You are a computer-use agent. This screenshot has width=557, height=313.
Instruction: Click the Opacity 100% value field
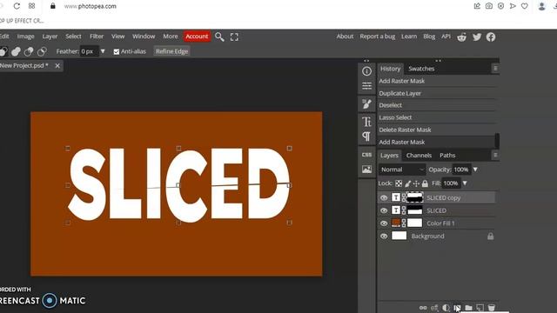click(461, 170)
